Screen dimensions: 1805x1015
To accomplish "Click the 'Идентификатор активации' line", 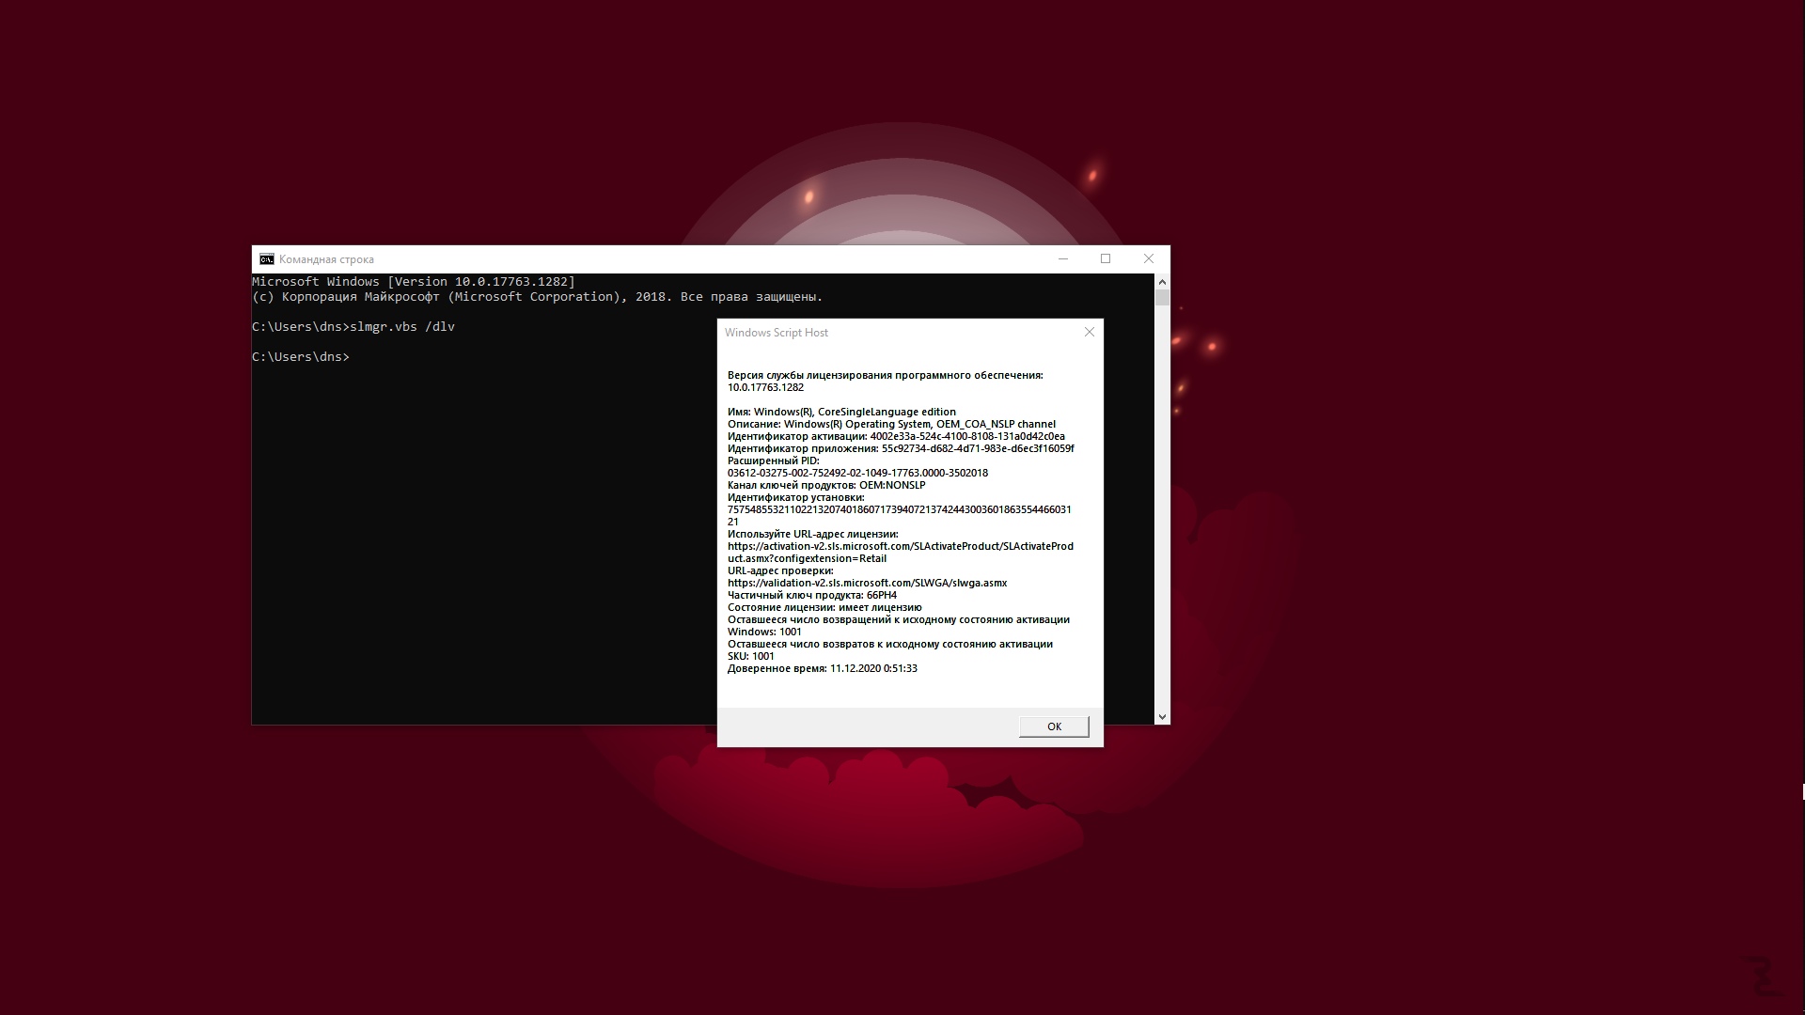I will [x=896, y=436].
